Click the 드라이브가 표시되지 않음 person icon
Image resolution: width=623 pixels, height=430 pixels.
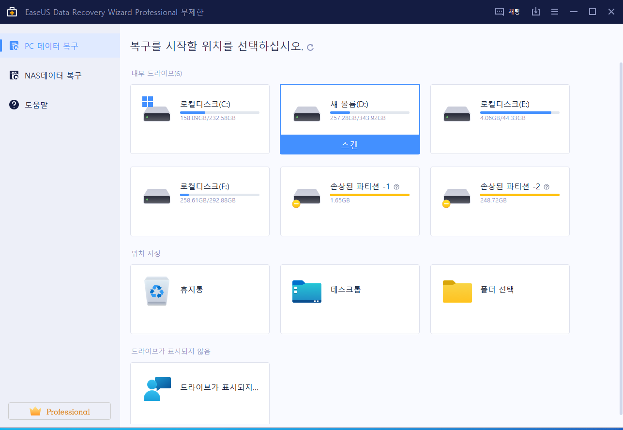pyautogui.click(x=157, y=389)
